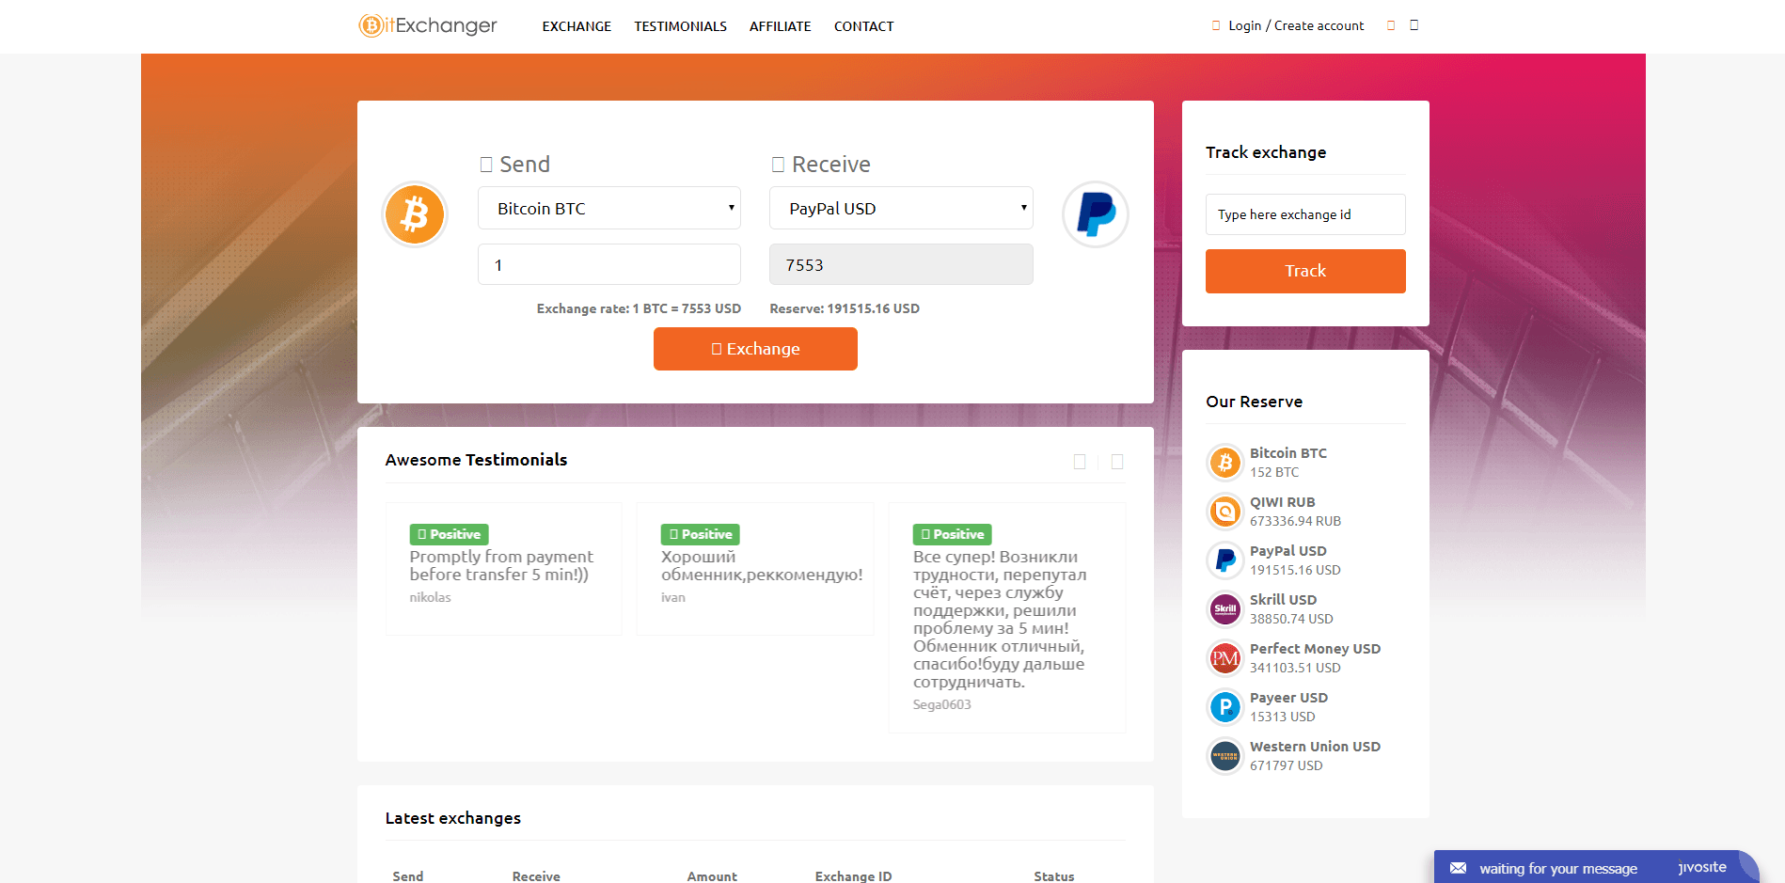The width and height of the screenshot is (1785, 883).
Task: Open the EXCHANGE menu item
Action: coord(576,26)
